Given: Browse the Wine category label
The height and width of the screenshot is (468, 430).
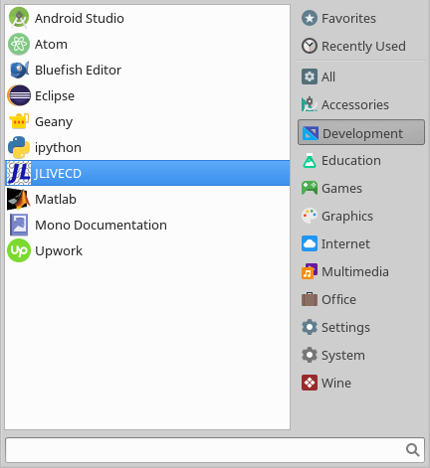Looking at the screenshot, I should click(336, 383).
